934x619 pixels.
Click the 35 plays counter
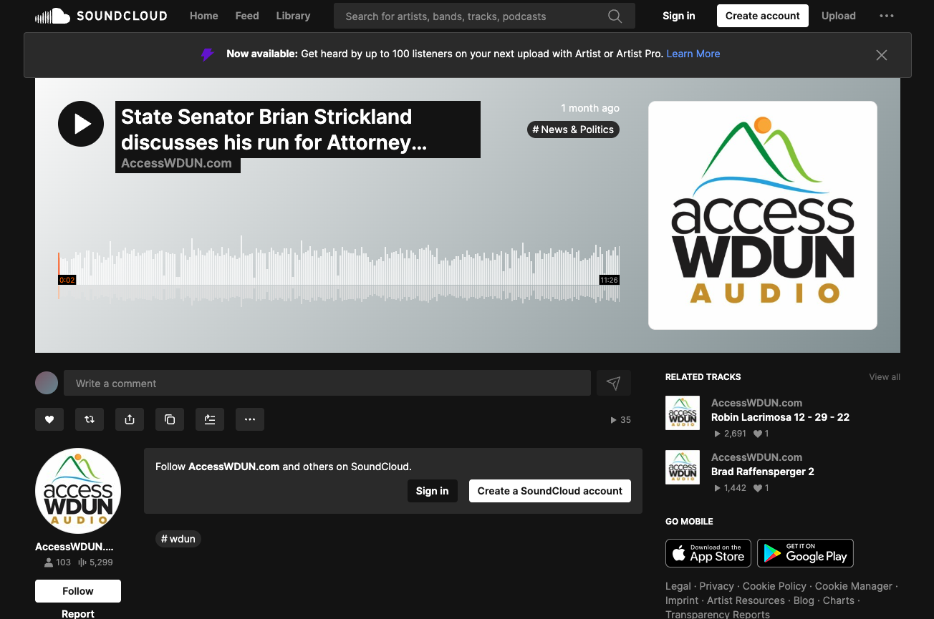[x=620, y=420]
